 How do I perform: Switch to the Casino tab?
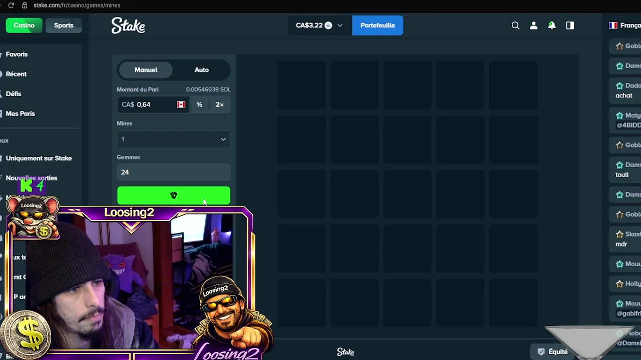[x=24, y=25]
